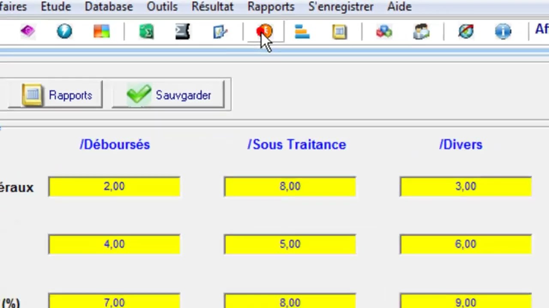Select the Déboursés field showing 4,00
Viewport: 549px width, 308px height.
[x=114, y=244]
